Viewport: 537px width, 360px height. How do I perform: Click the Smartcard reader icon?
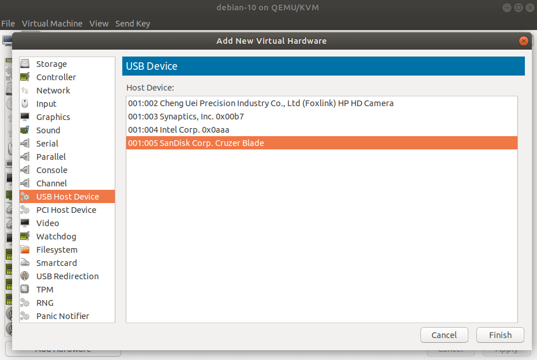tap(25, 262)
